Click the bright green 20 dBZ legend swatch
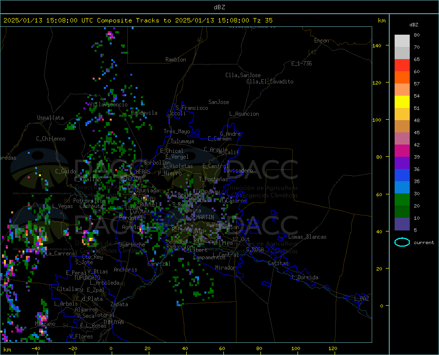The width and height of the screenshot is (439, 355). tap(402, 200)
